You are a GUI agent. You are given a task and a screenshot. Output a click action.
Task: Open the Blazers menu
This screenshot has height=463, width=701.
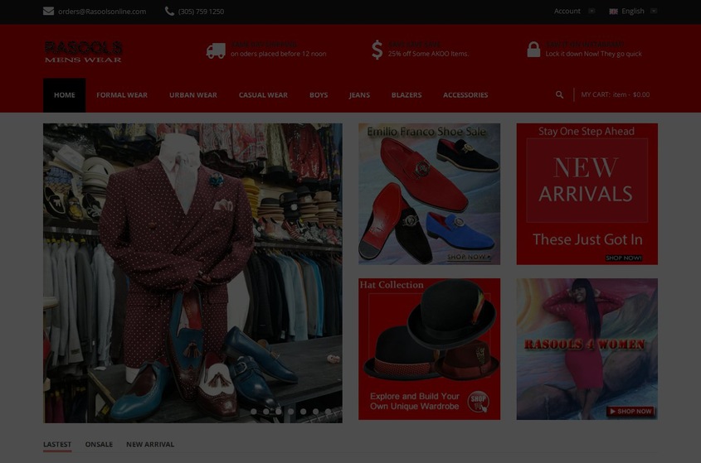(406, 95)
